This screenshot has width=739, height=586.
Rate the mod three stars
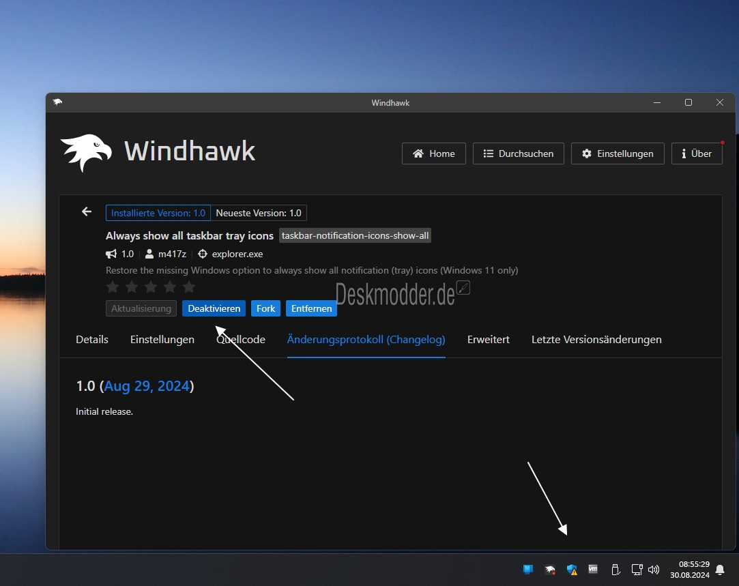tap(151, 287)
